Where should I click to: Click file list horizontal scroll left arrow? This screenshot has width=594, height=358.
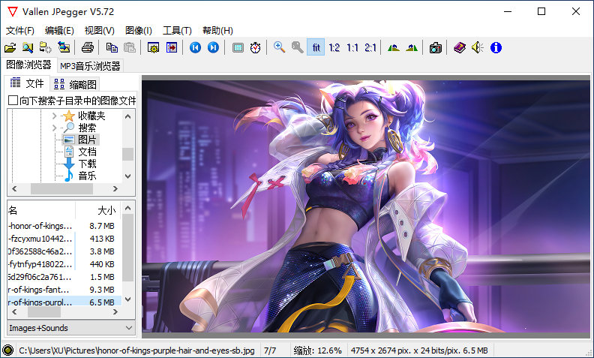click(x=14, y=311)
